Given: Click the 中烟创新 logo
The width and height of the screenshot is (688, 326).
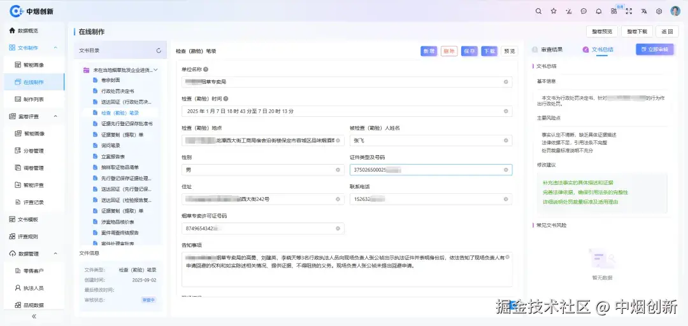Looking at the screenshot, I should (32, 11).
